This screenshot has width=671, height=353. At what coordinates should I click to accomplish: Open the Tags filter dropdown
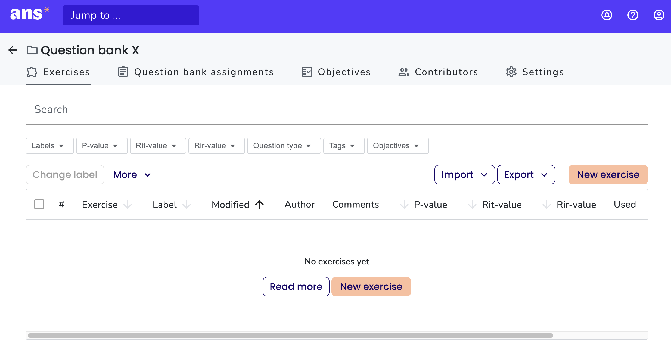pos(344,146)
